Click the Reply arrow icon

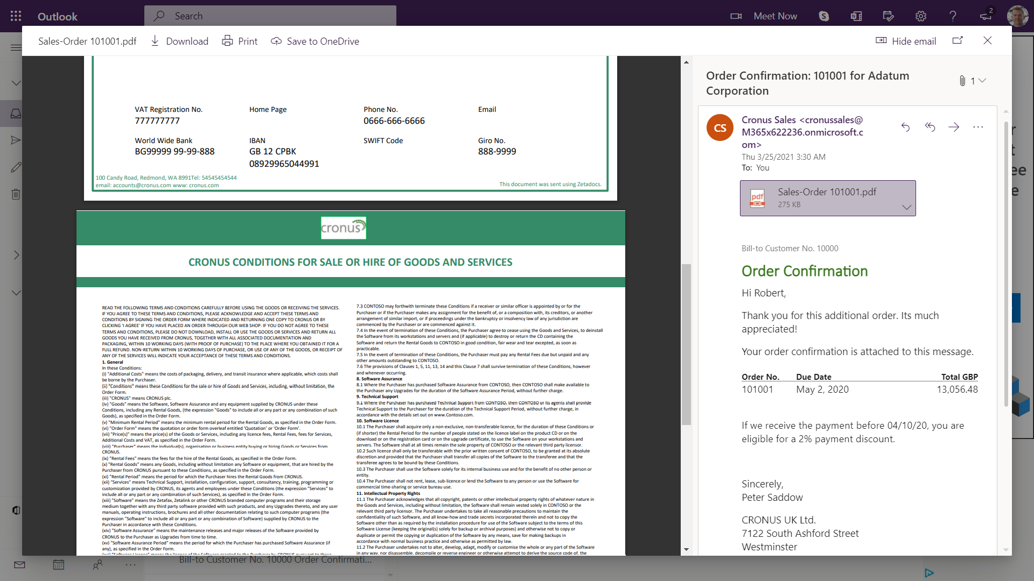pos(905,127)
